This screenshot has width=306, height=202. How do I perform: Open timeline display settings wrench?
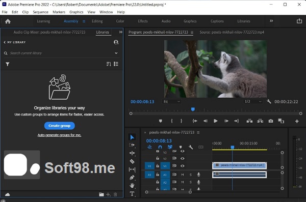[x=191, y=147]
